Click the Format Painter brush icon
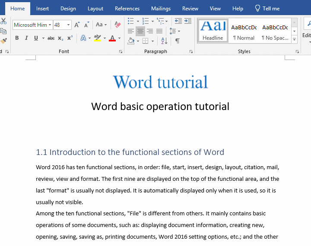This screenshot has width=311, height=246. tap(3, 41)
